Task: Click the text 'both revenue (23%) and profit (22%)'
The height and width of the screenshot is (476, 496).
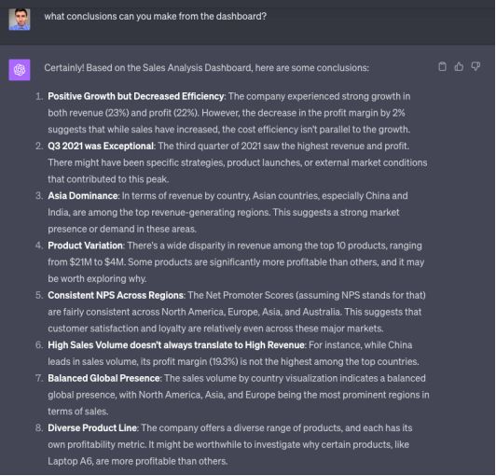Action: pyautogui.click(x=123, y=113)
